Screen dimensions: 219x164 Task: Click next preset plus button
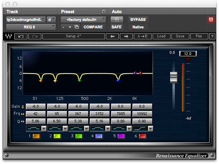[x=70, y=27]
